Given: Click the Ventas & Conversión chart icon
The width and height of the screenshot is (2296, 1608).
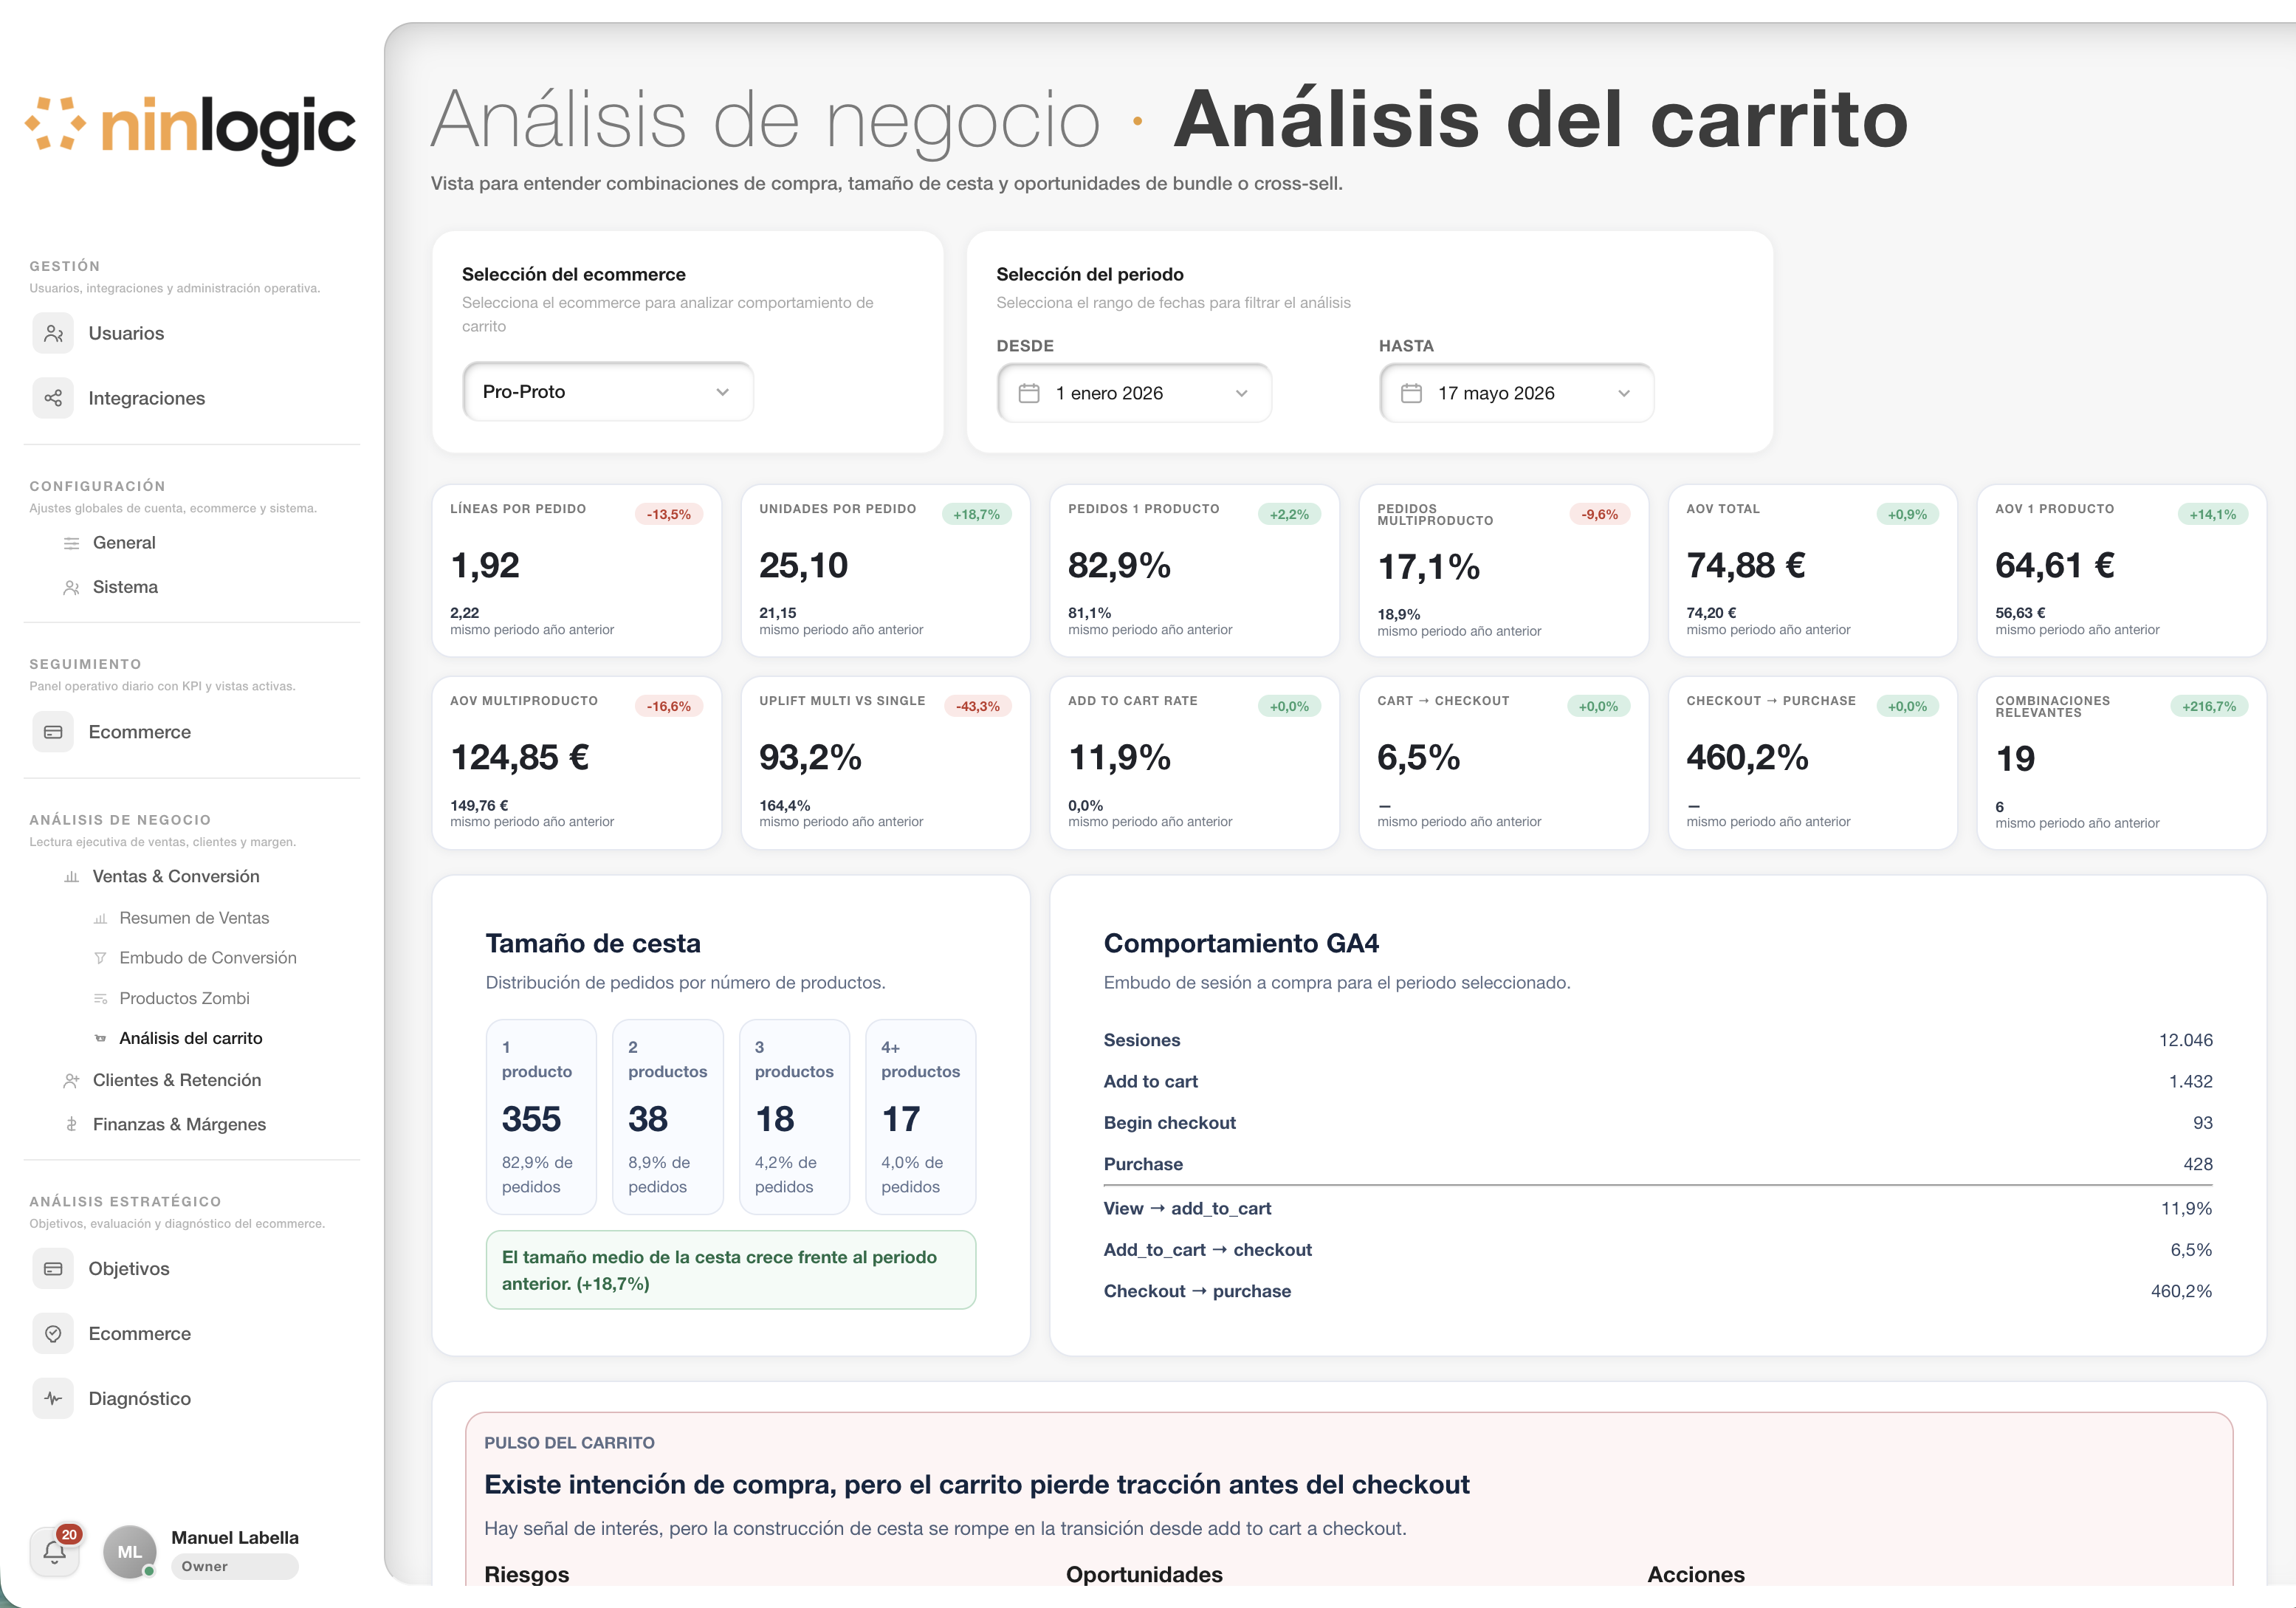Looking at the screenshot, I should point(71,877).
